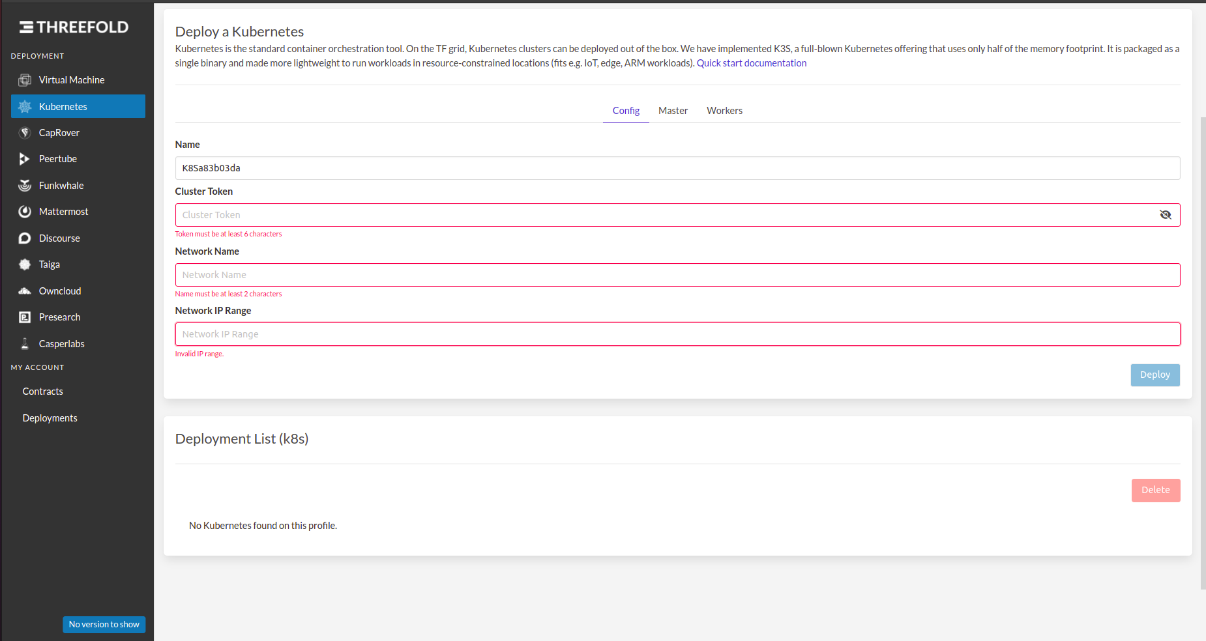Click the Network IP Range input field

pos(677,334)
